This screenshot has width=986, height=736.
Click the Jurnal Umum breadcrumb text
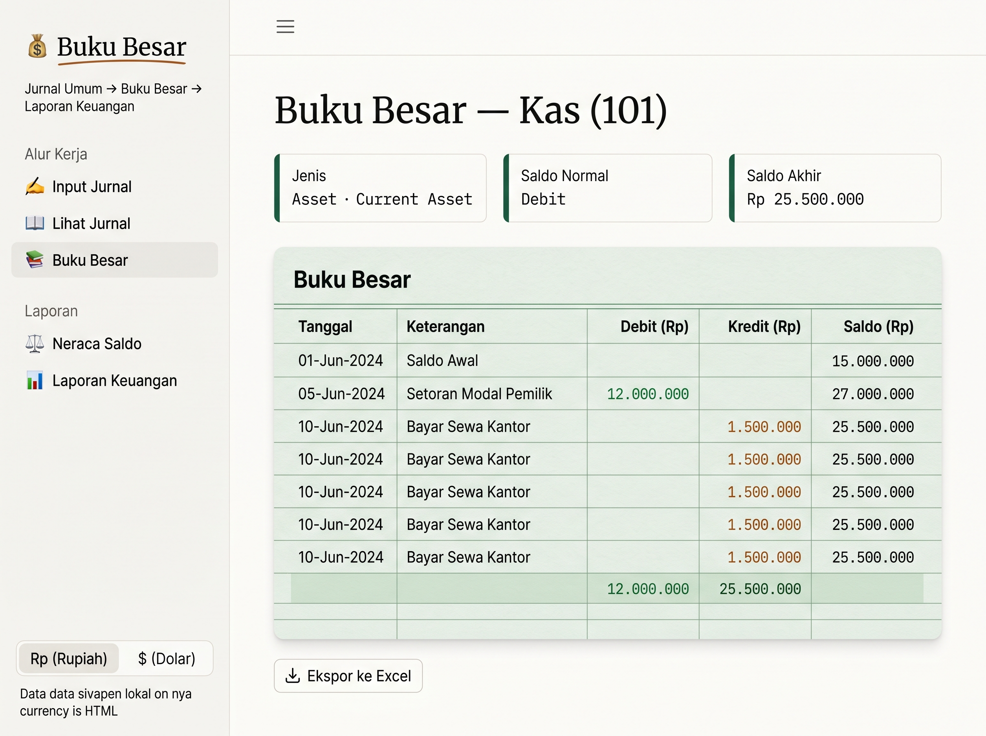click(63, 89)
